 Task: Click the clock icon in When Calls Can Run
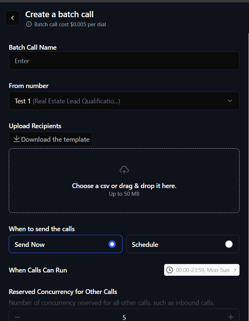(x=170, y=270)
